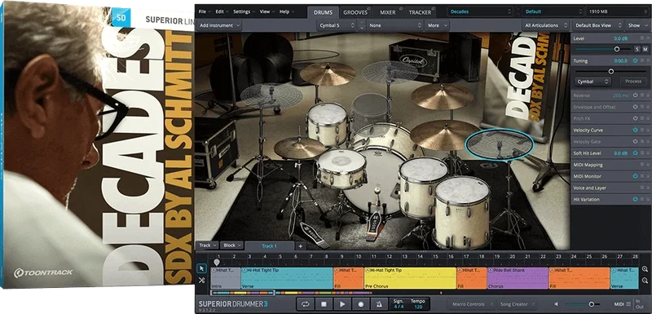Enable the Reverse power button
652x314 pixels.
point(636,95)
